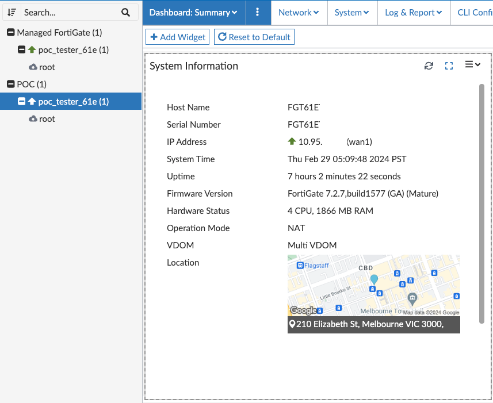Click the three-dot dashboard options icon

tap(258, 12)
